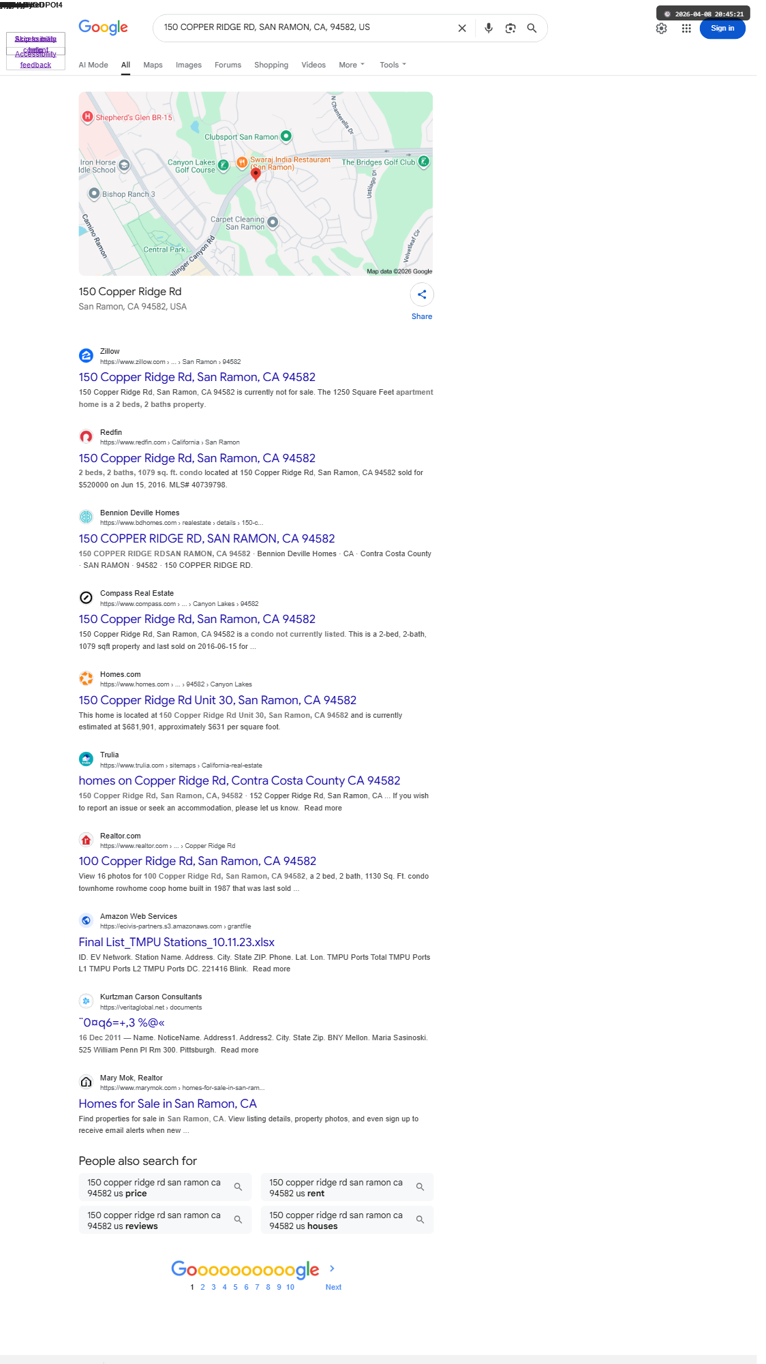Select Swaraj India Restaurant map marker

(242, 162)
